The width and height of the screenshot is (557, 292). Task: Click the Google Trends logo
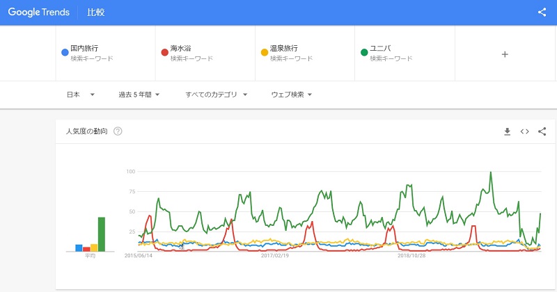coord(40,13)
